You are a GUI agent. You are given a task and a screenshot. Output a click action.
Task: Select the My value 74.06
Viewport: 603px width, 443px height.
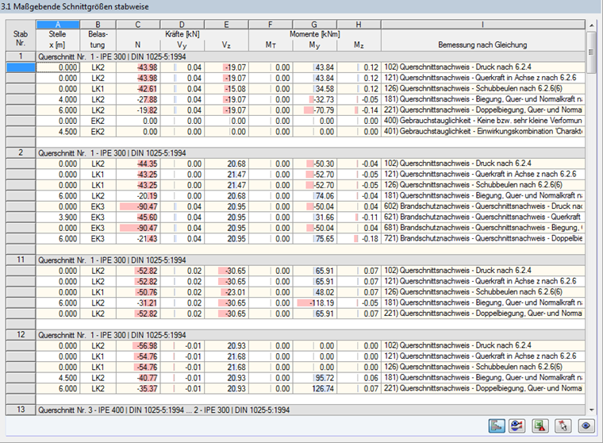click(x=314, y=196)
